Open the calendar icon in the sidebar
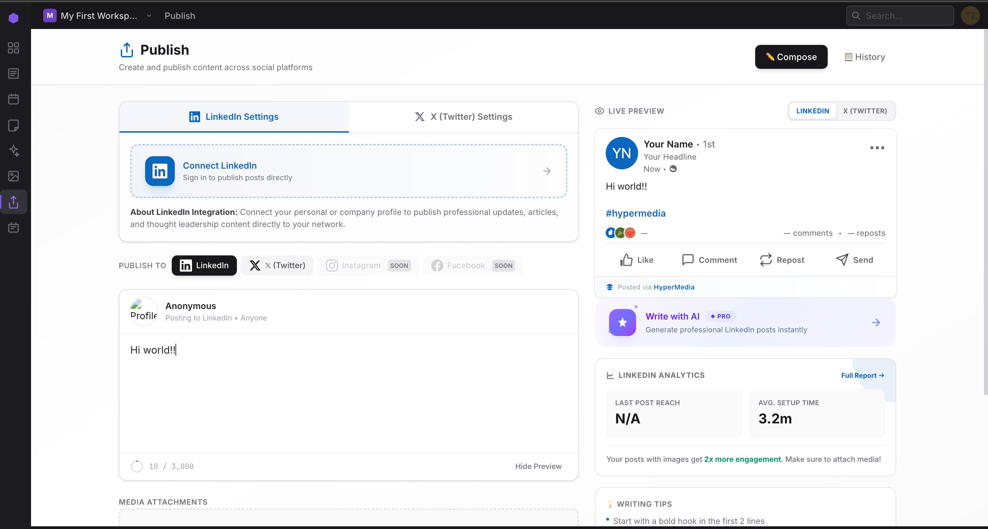 point(14,99)
